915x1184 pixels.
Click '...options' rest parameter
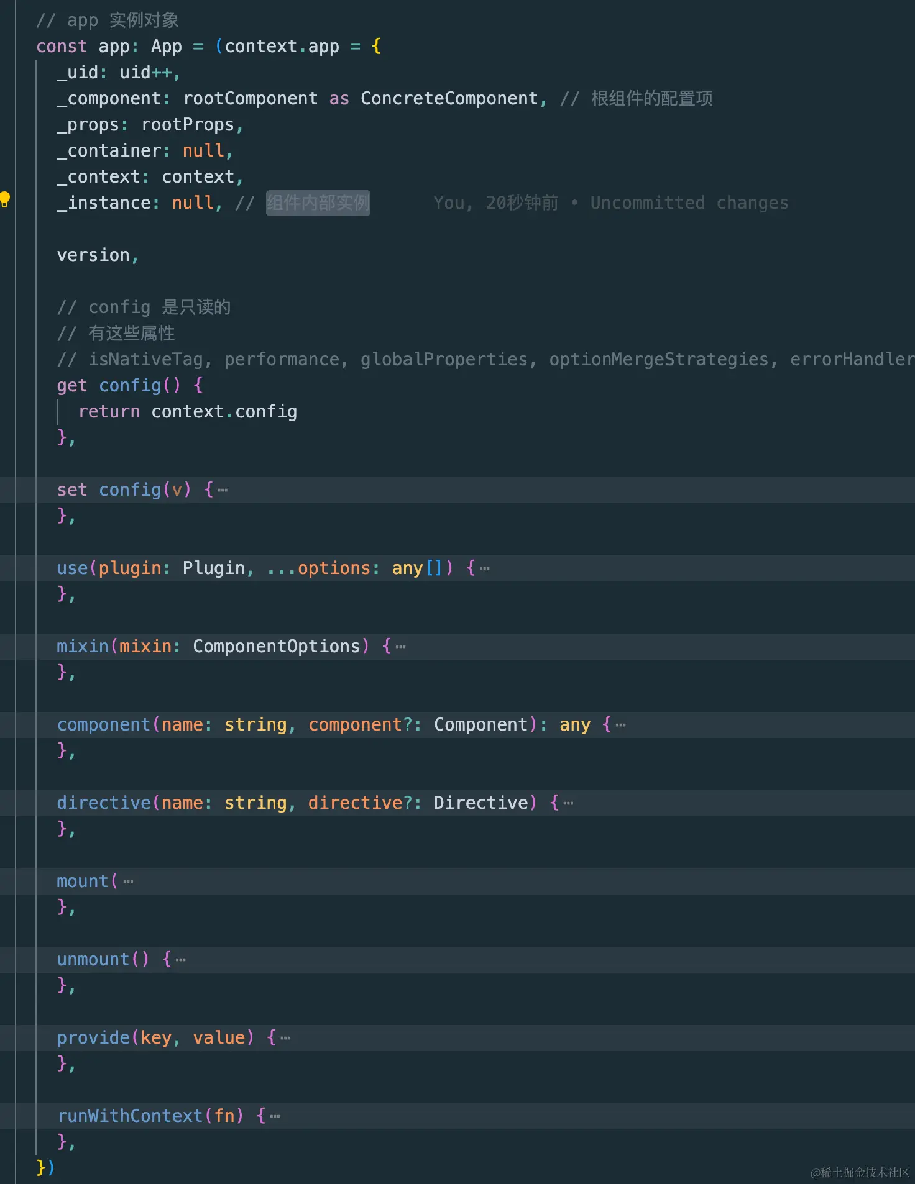318,568
